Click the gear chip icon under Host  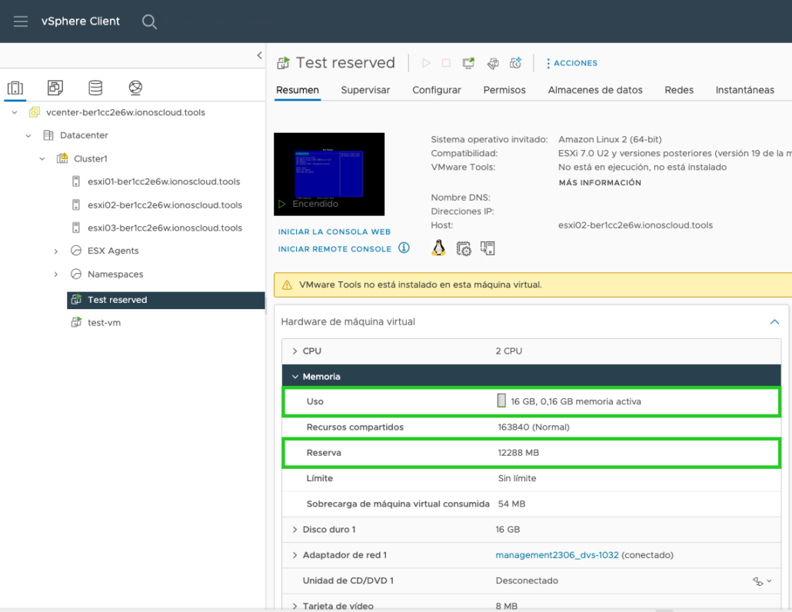[464, 248]
